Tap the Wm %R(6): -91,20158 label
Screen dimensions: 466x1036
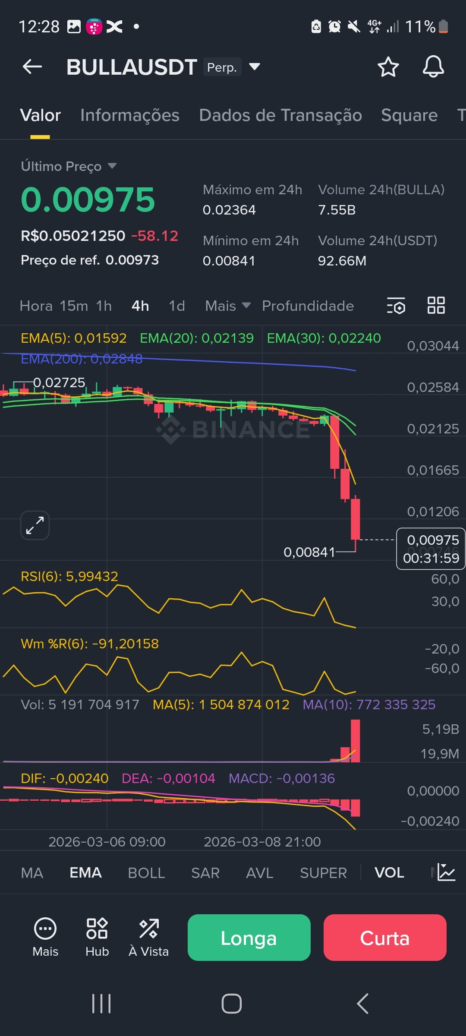[90, 644]
